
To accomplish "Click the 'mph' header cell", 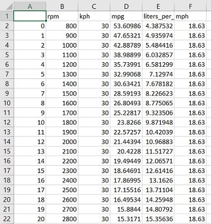I will [x=190, y=16].
